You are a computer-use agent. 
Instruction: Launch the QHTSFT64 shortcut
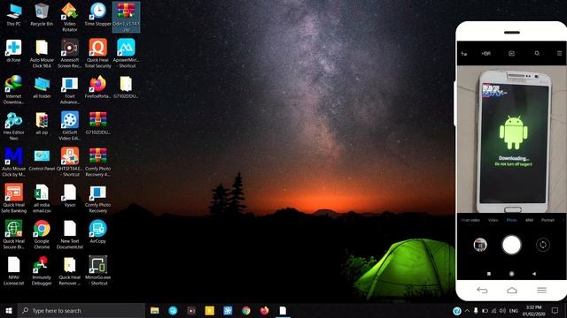point(70,162)
